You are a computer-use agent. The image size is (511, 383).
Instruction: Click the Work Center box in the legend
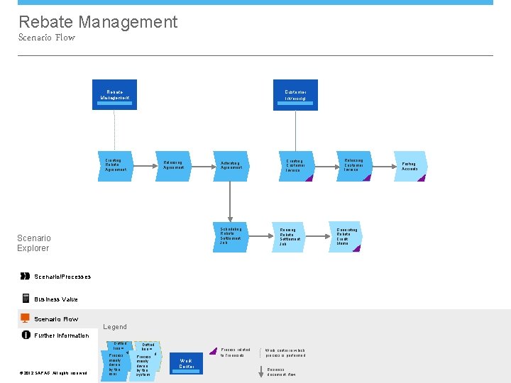point(186,363)
